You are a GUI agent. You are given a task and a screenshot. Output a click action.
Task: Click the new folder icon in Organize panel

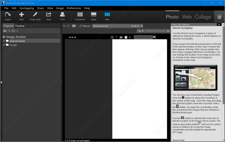(x=5, y=31)
